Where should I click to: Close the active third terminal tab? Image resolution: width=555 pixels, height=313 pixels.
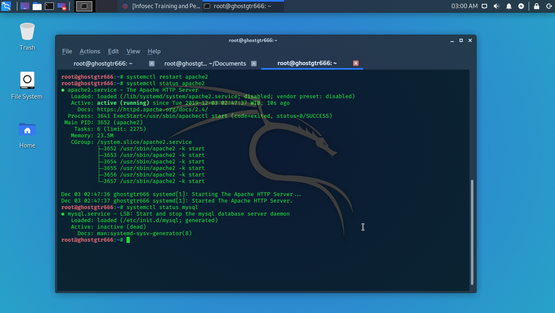(356, 63)
